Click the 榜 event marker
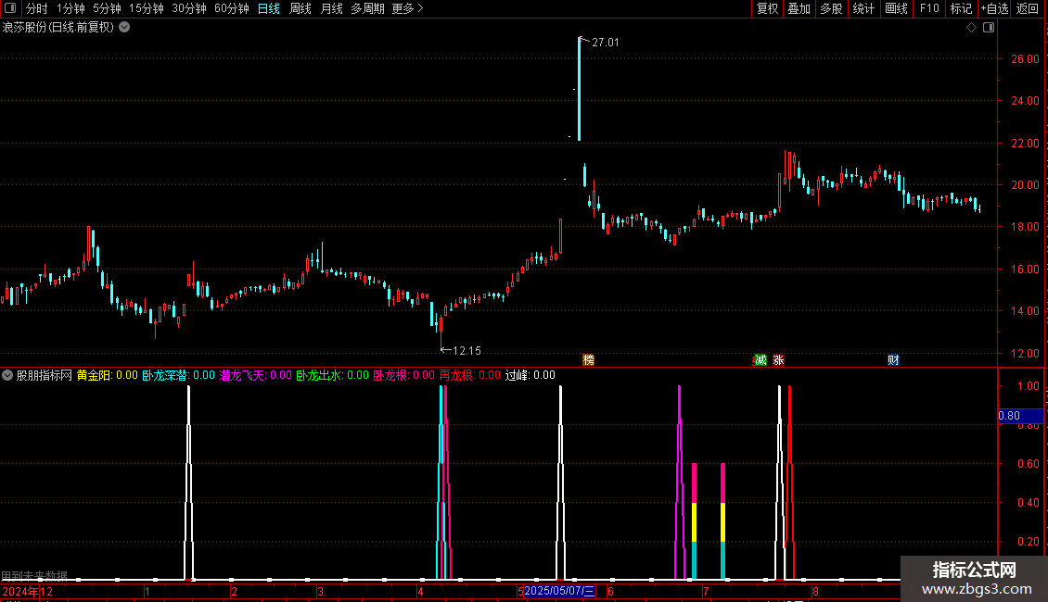This screenshot has width=1048, height=602. click(588, 359)
